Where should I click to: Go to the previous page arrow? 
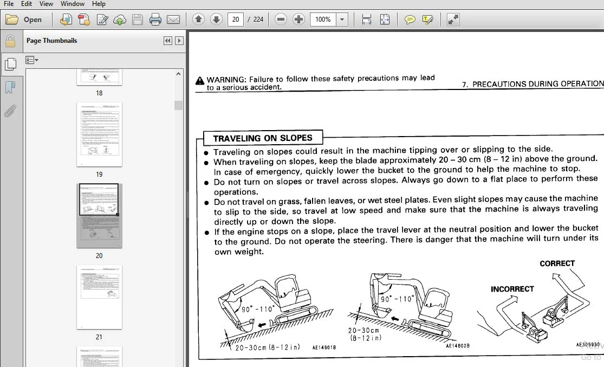[198, 20]
